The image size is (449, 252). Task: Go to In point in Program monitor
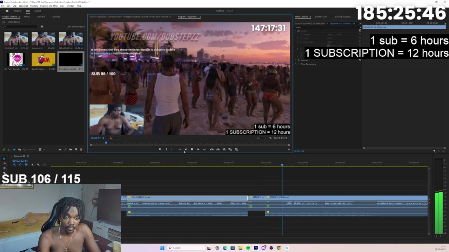click(180, 149)
